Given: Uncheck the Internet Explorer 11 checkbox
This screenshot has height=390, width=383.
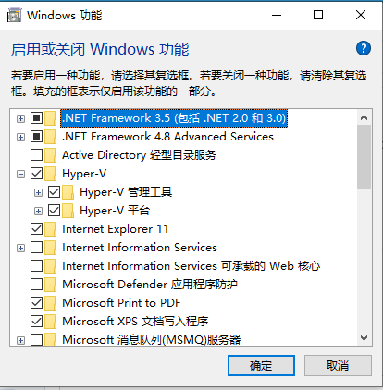Looking at the screenshot, I should pos(36,229).
